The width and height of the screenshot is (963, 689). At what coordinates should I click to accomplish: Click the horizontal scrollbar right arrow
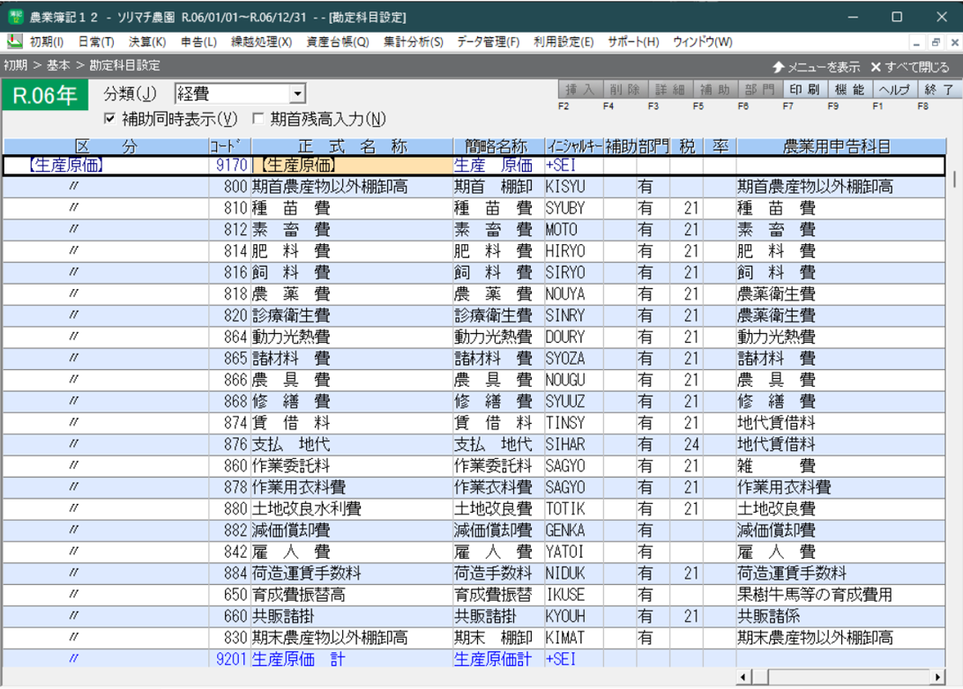(x=937, y=677)
